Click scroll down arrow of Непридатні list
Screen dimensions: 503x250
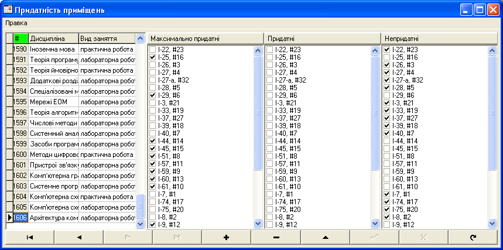click(492, 224)
